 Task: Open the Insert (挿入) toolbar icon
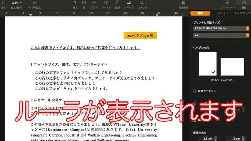coord(75,2)
